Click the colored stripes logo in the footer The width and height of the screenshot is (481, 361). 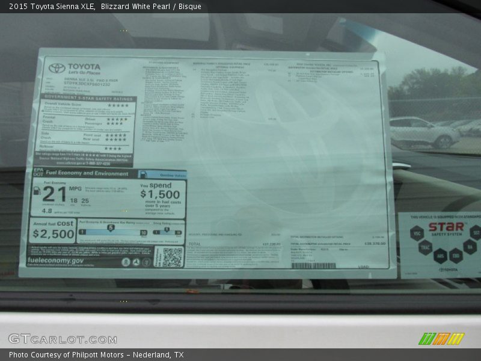pos(441,339)
